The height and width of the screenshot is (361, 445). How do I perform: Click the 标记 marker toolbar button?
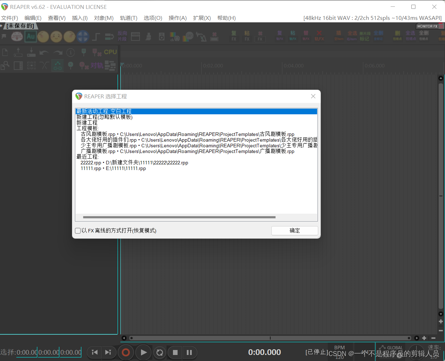tap(365, 36)
